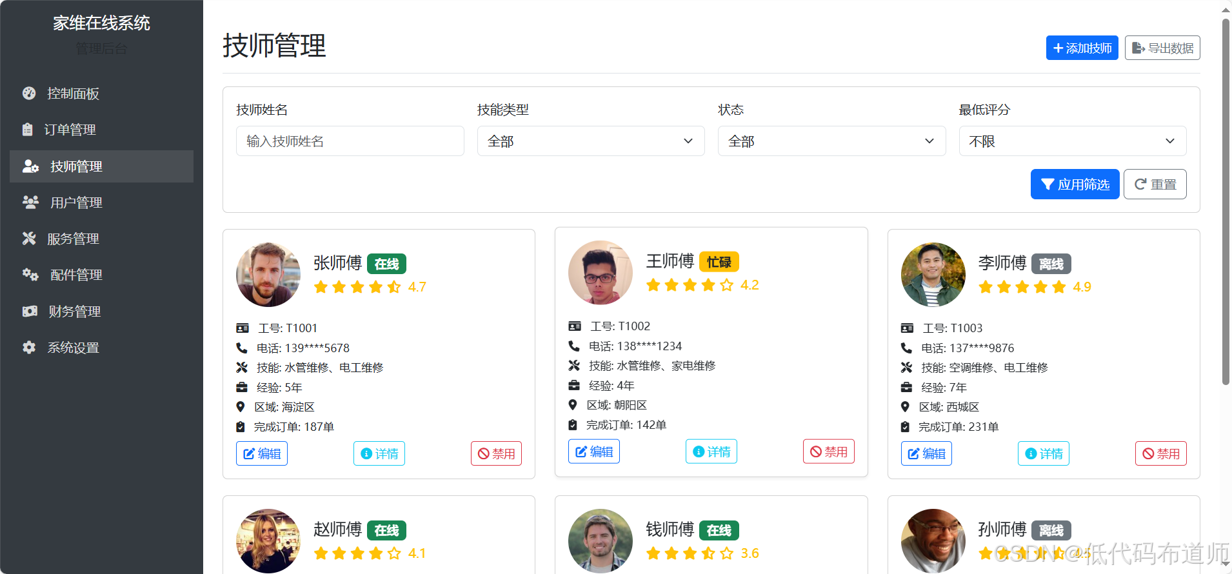Disable 李师傅 with 禁用 button

point(1161,453)
